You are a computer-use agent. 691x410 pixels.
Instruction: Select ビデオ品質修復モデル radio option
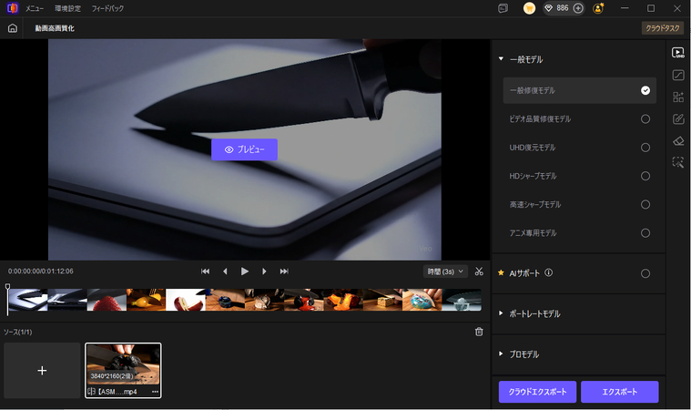[645, 119]
